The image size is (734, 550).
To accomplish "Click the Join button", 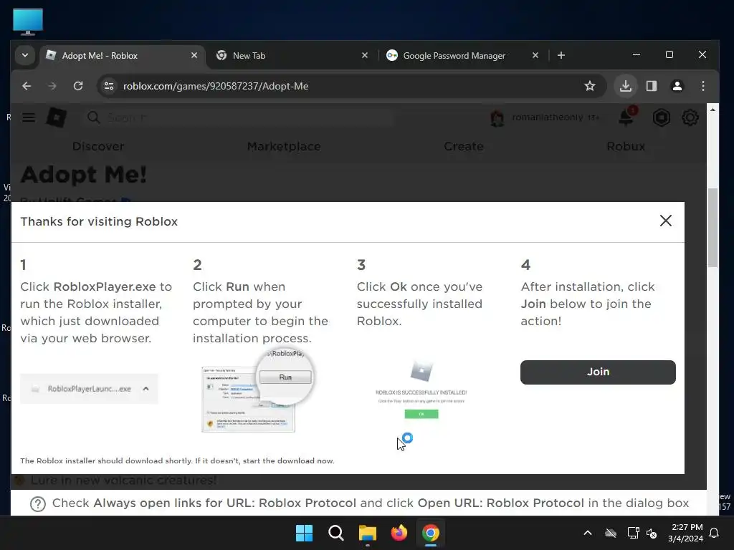I will (x=598, y=372).
